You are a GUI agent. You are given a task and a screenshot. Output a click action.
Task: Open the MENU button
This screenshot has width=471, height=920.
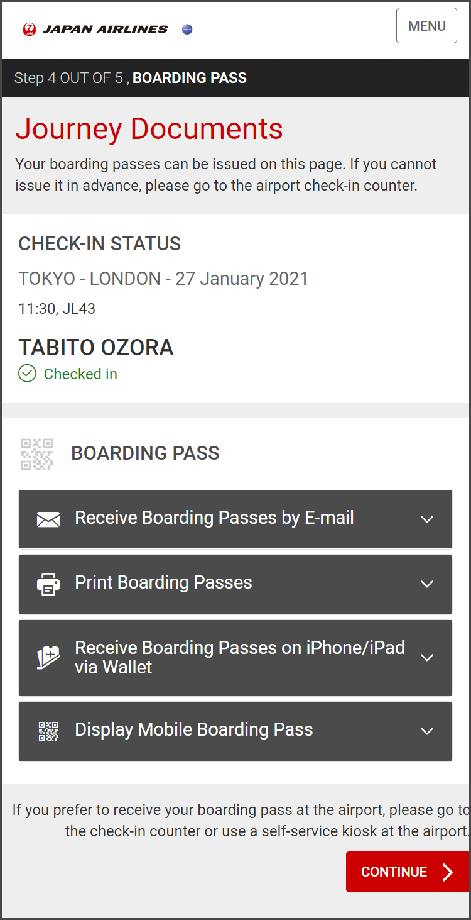click(x=426, y=26)
